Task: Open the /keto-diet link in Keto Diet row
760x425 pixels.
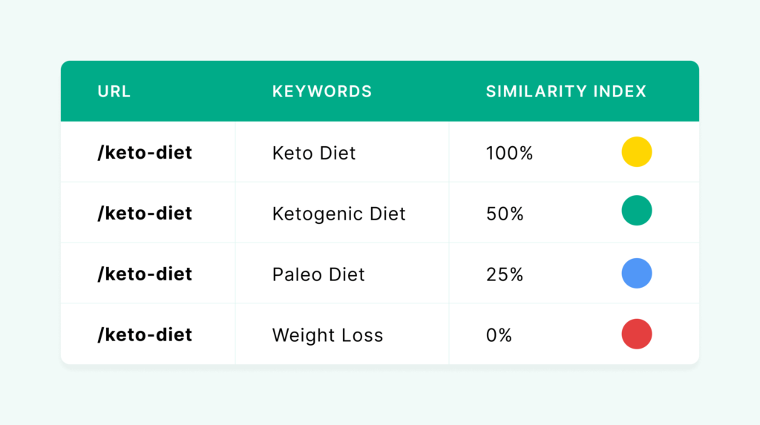Action: [145, 153]
